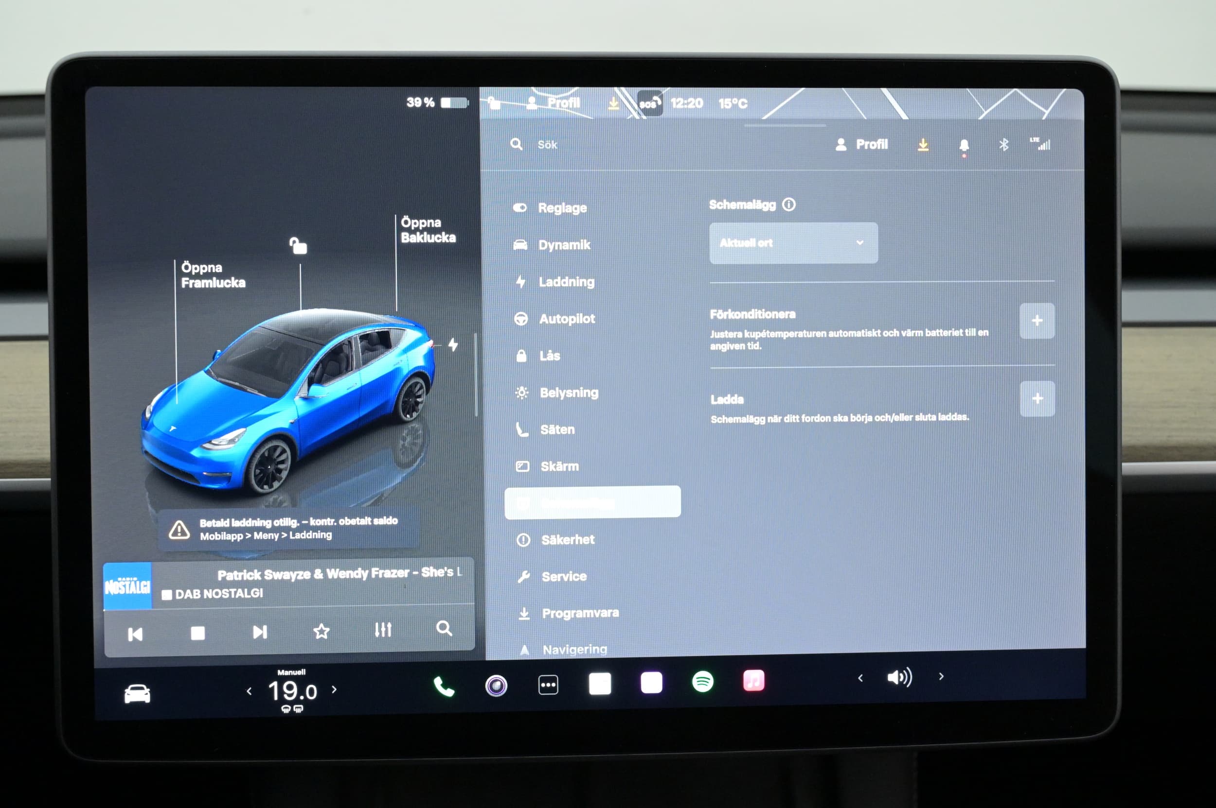Favorite the current DAB station with star
The width and height of the screenshot is (1216, 808).
[322, 631]
